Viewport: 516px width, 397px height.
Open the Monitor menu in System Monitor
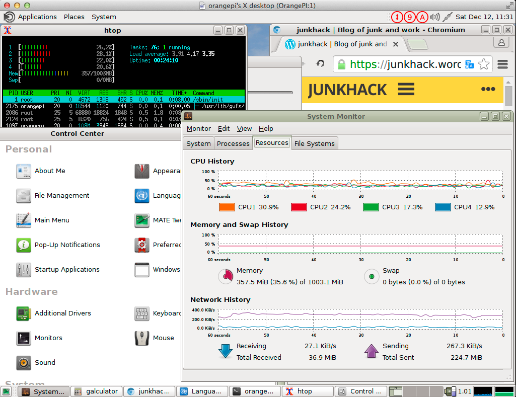point(198,129)
